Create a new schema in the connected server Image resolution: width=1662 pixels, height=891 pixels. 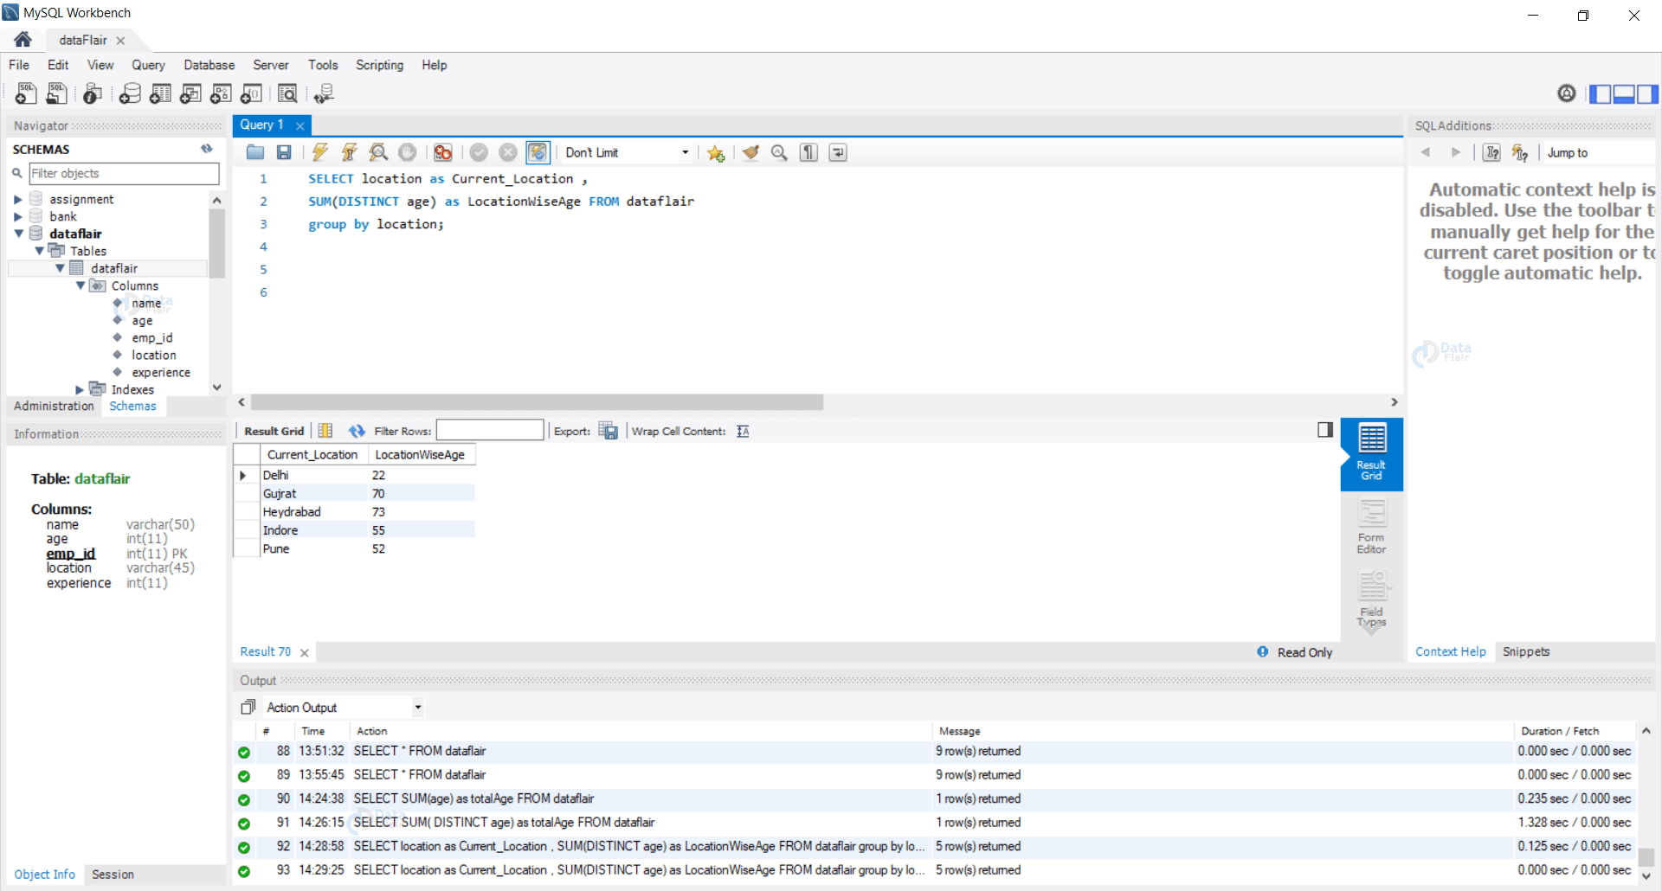click(x=130, y=93)
